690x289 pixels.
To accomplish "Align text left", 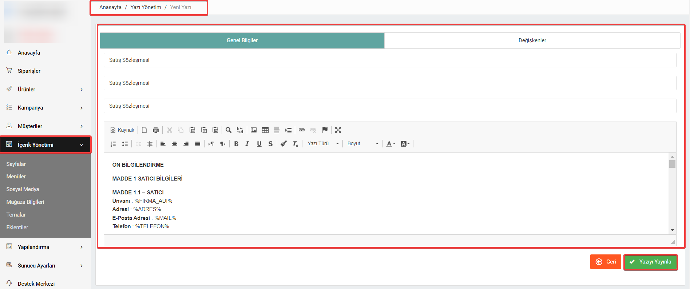I will 163,144.
